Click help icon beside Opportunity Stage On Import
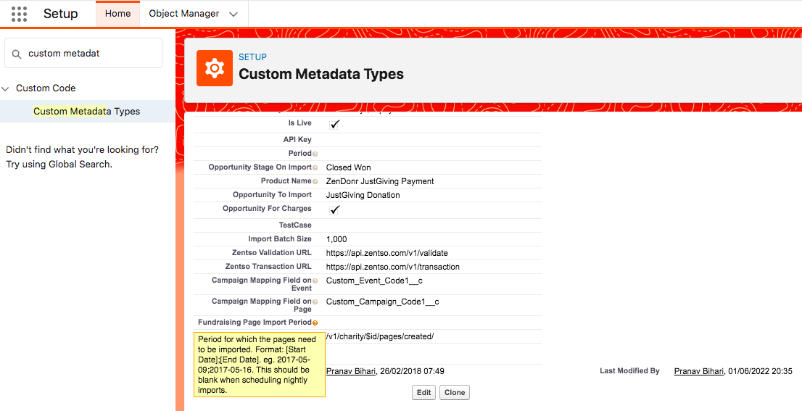Screen dimensions: 802x411 point(315,167)
